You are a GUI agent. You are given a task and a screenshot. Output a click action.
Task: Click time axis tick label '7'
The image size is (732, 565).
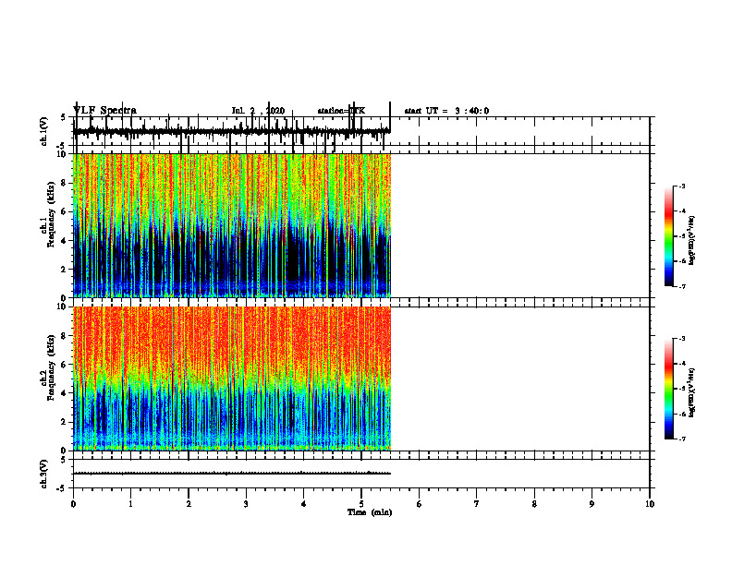pos(477,503)
